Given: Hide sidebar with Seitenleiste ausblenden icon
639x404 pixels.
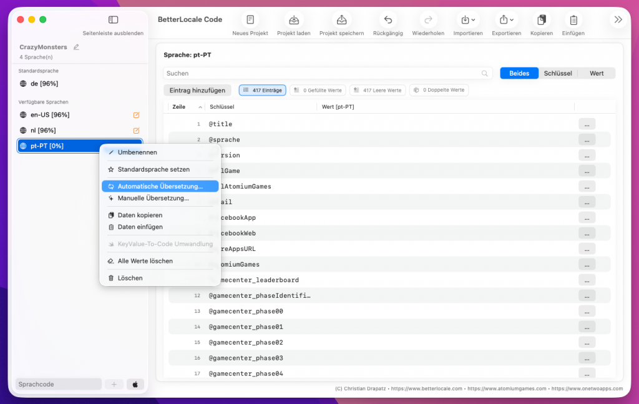Looking at the screenshot, I should pos(113,20).
